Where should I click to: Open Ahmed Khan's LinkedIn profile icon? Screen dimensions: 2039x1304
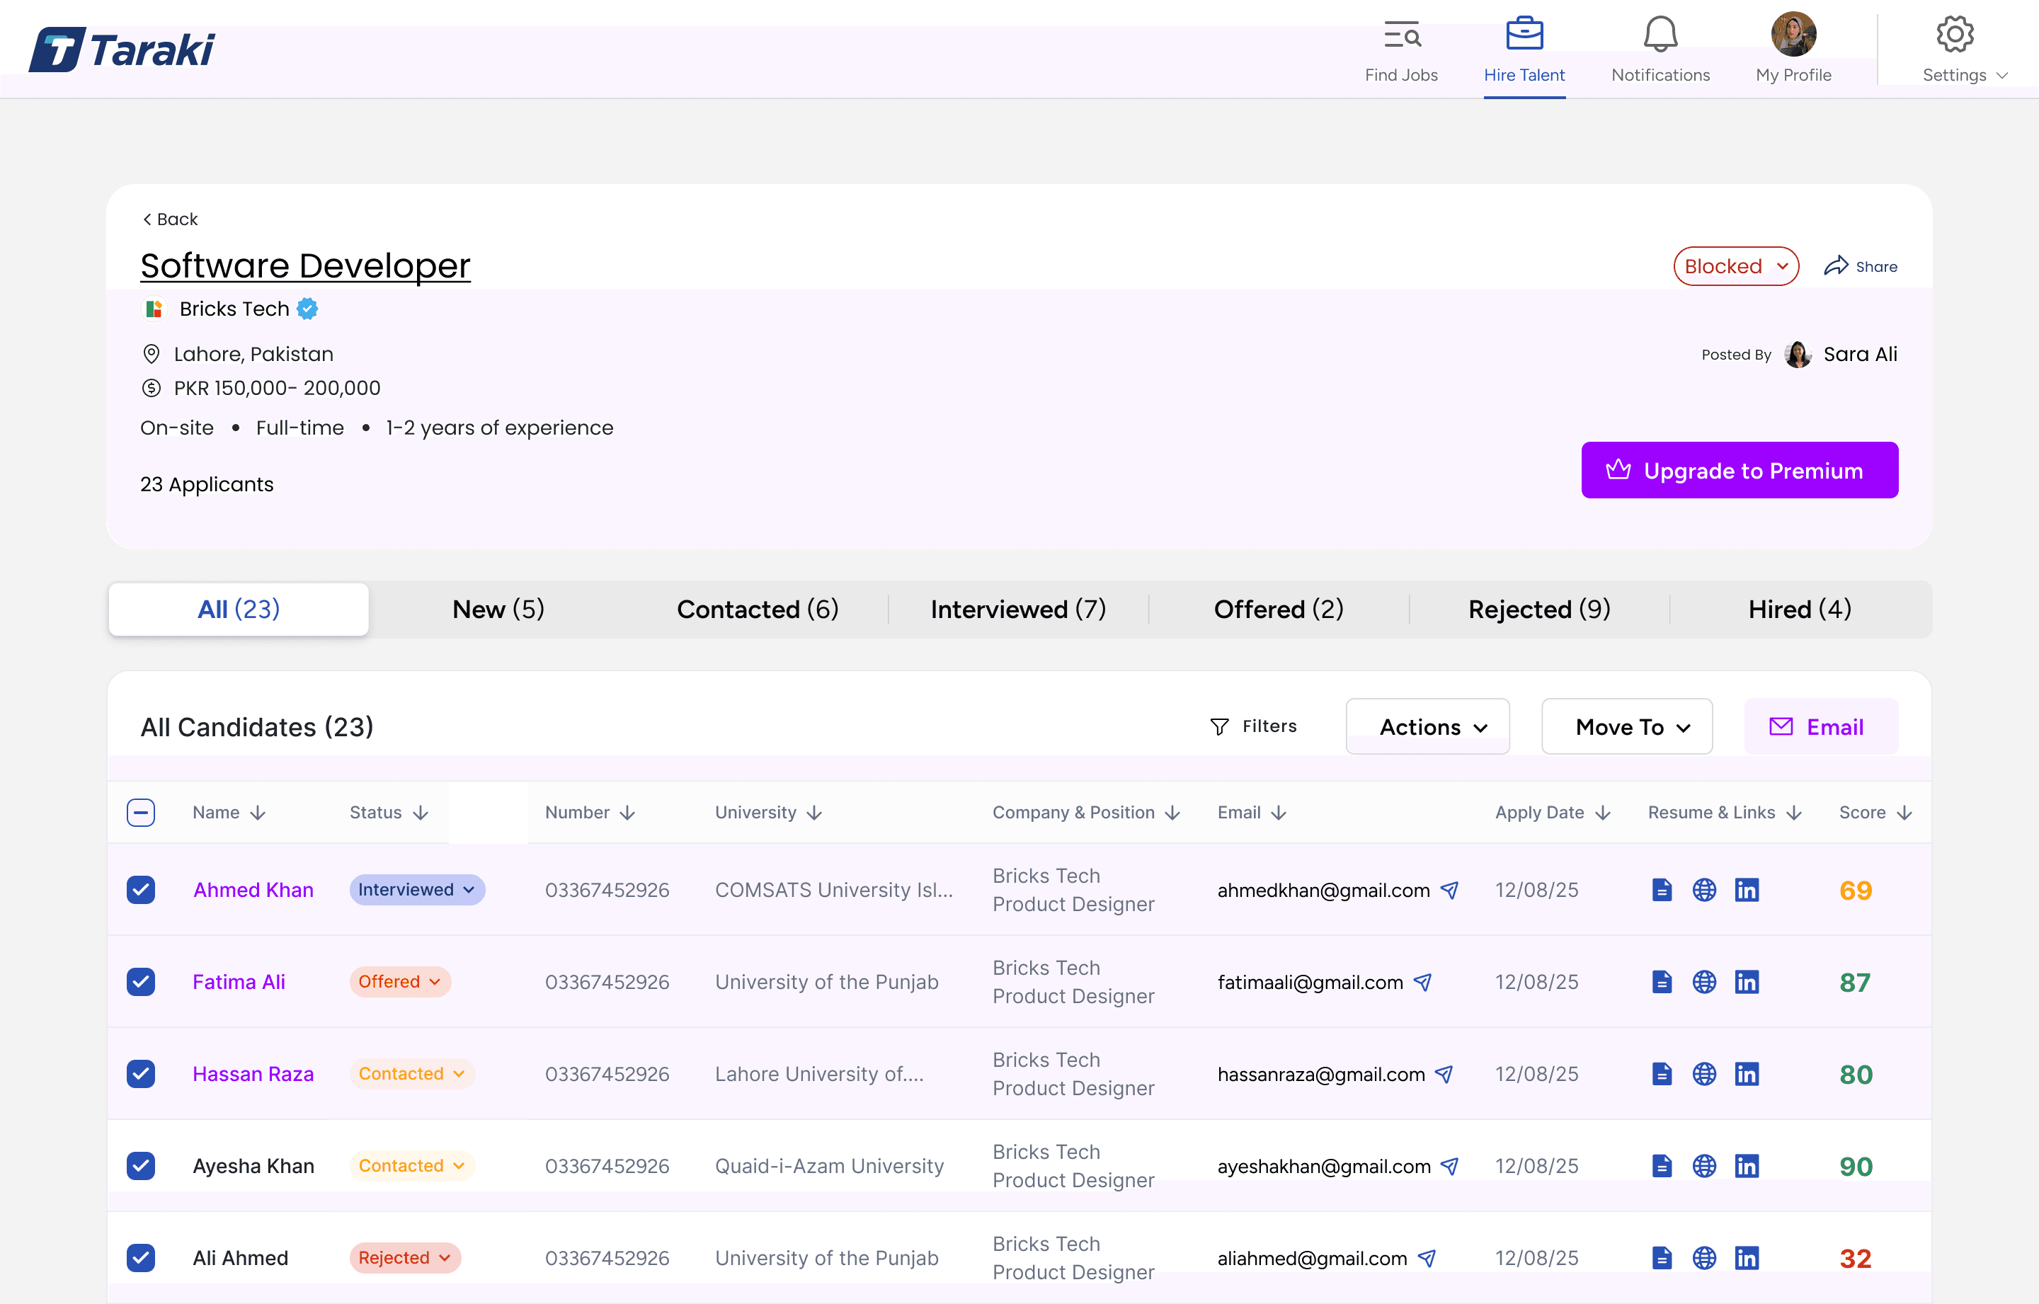coord(1748,890)
